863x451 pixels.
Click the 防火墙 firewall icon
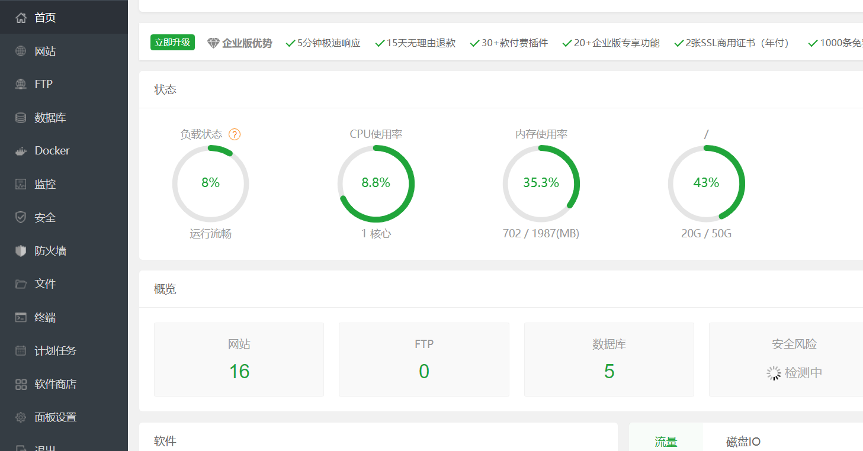21,251
